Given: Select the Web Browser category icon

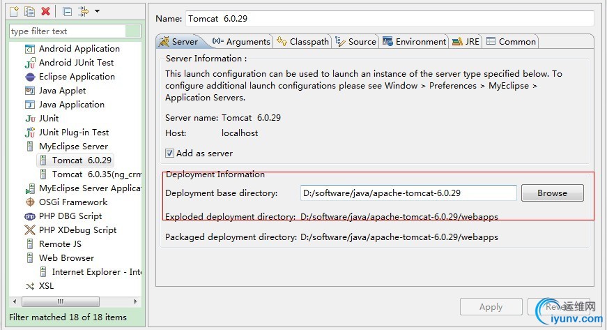Looking at the screenshot, I should pos(30,258).
